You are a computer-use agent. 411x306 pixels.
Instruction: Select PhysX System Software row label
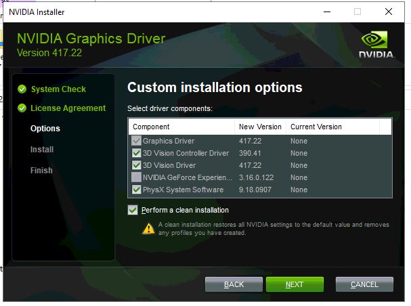tap(183, 190)
